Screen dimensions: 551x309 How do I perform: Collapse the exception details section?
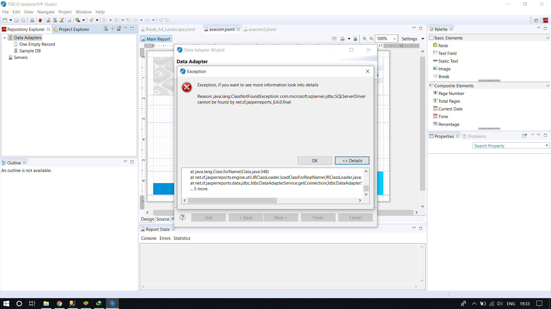(352, 161)
